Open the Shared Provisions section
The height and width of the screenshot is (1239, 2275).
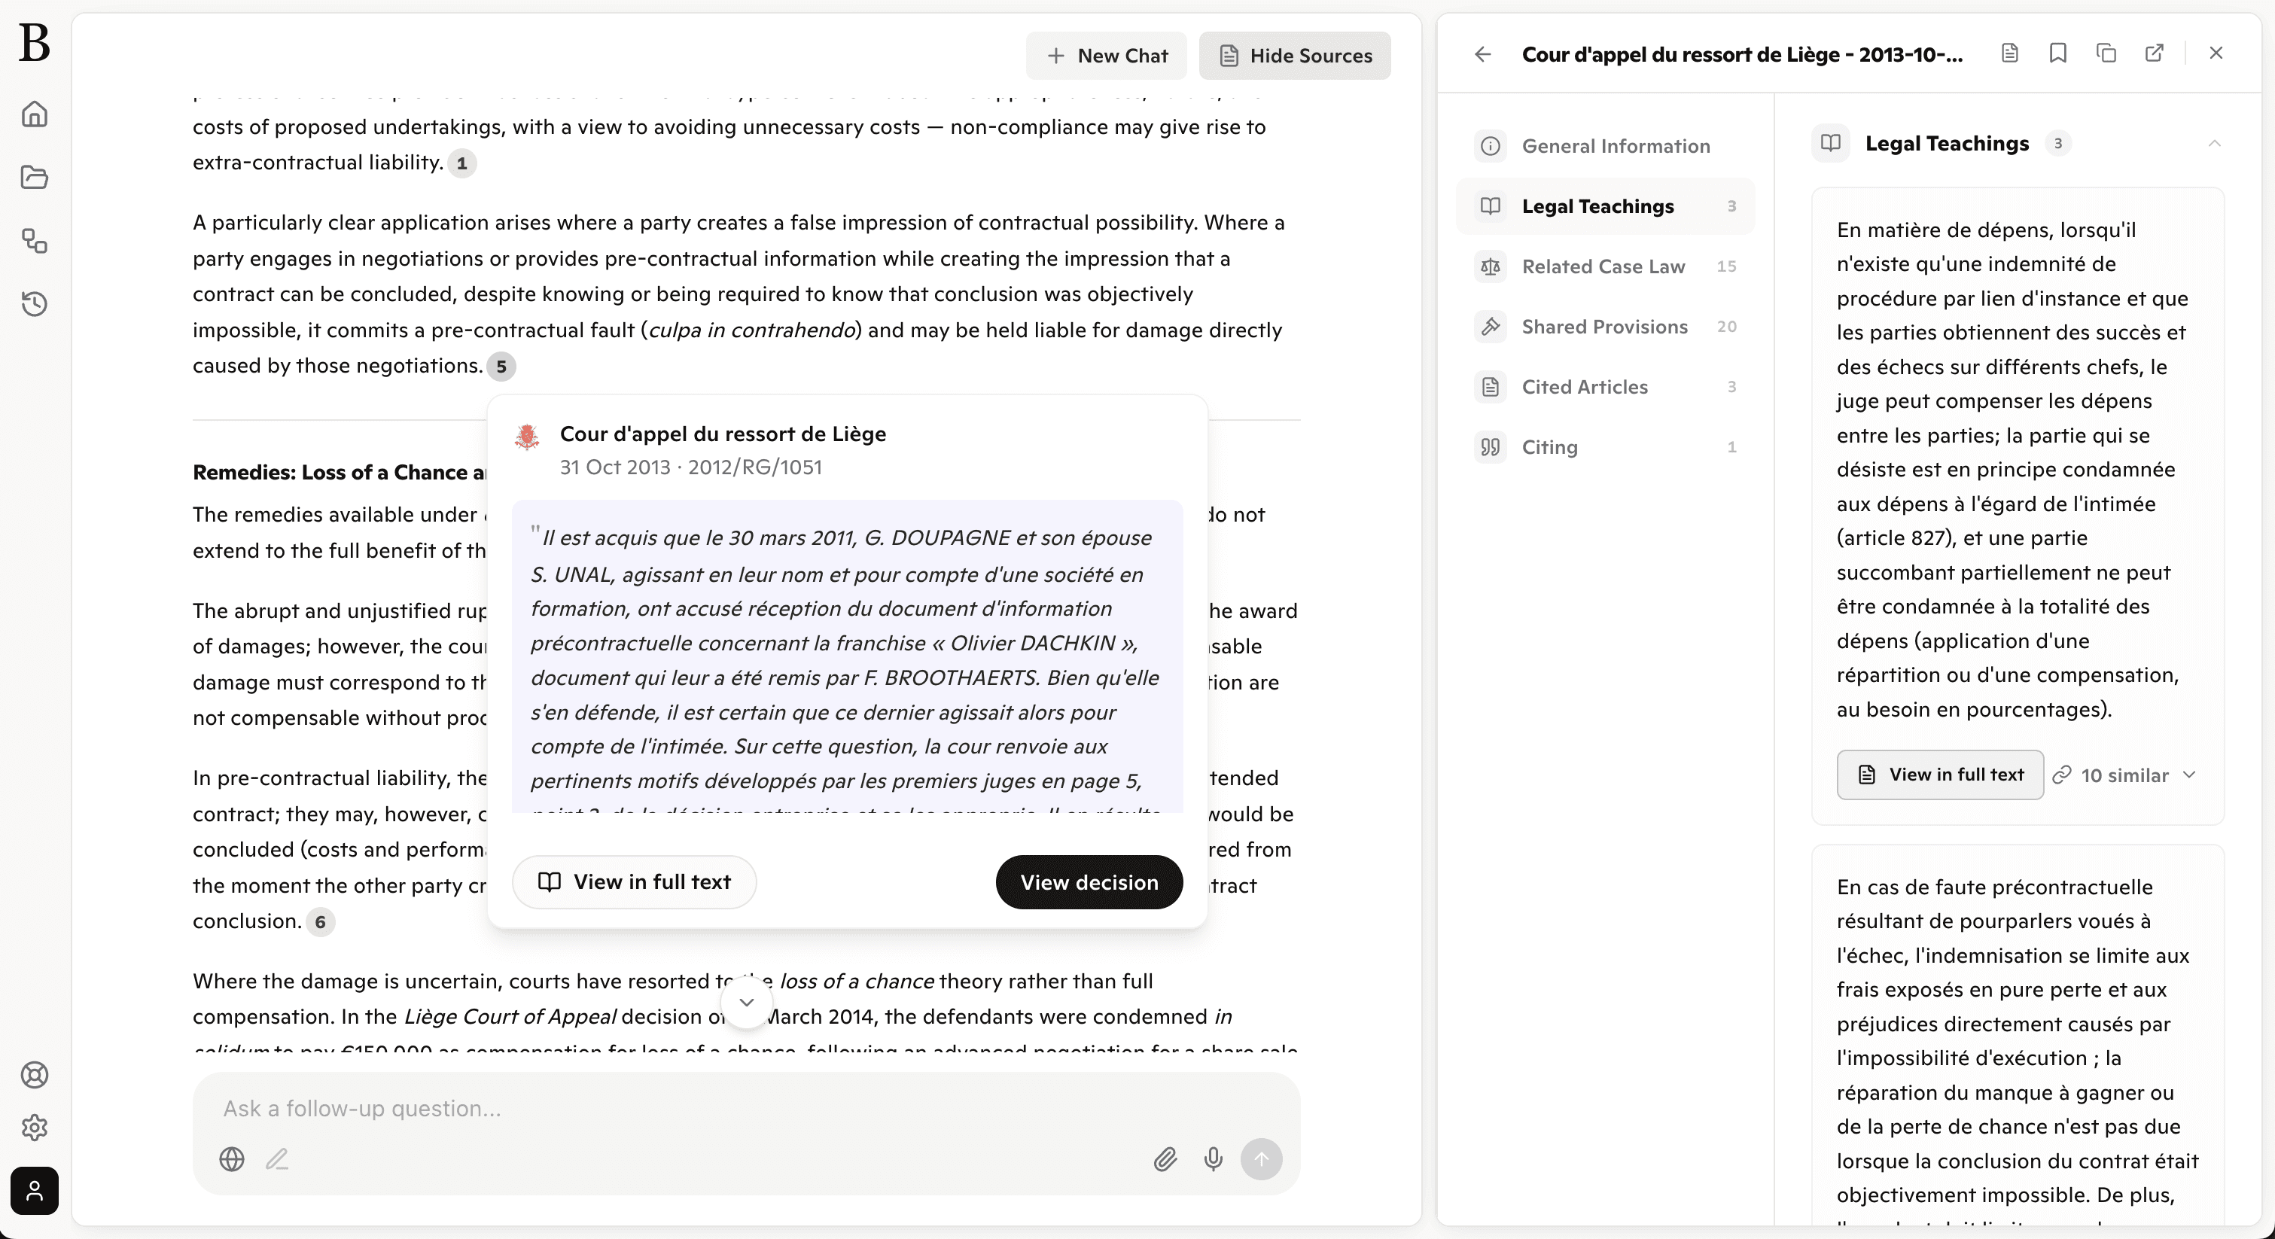pyautogui.click(x=1603, y=327)
